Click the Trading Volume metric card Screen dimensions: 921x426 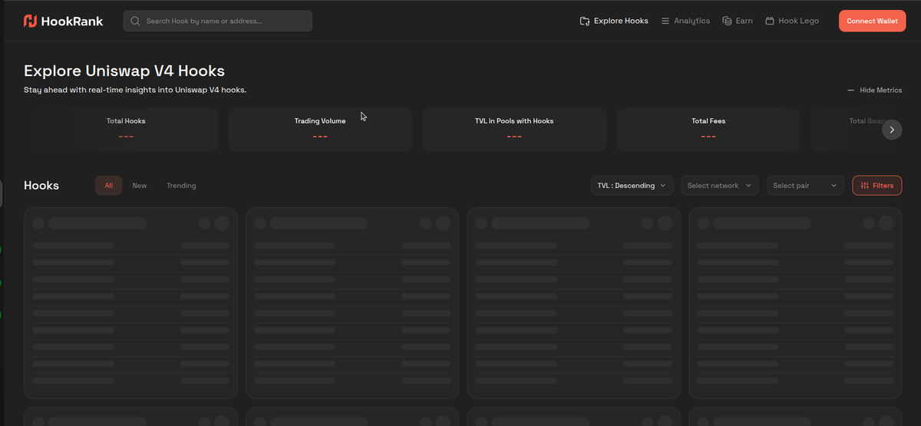point(320,130)
